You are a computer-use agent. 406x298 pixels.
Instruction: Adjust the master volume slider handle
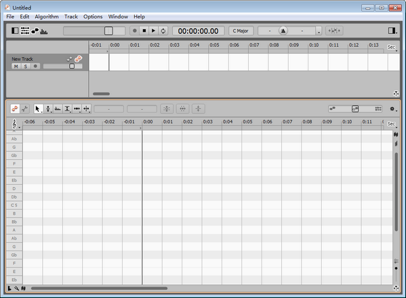tap(108, 30)
